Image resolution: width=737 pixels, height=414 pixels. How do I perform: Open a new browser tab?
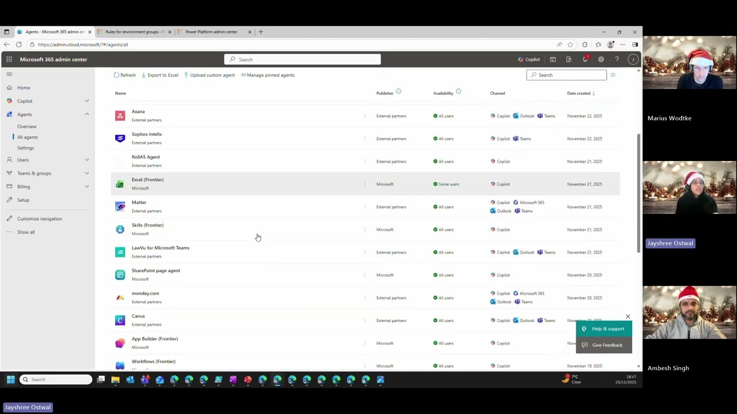coord(261,32)
